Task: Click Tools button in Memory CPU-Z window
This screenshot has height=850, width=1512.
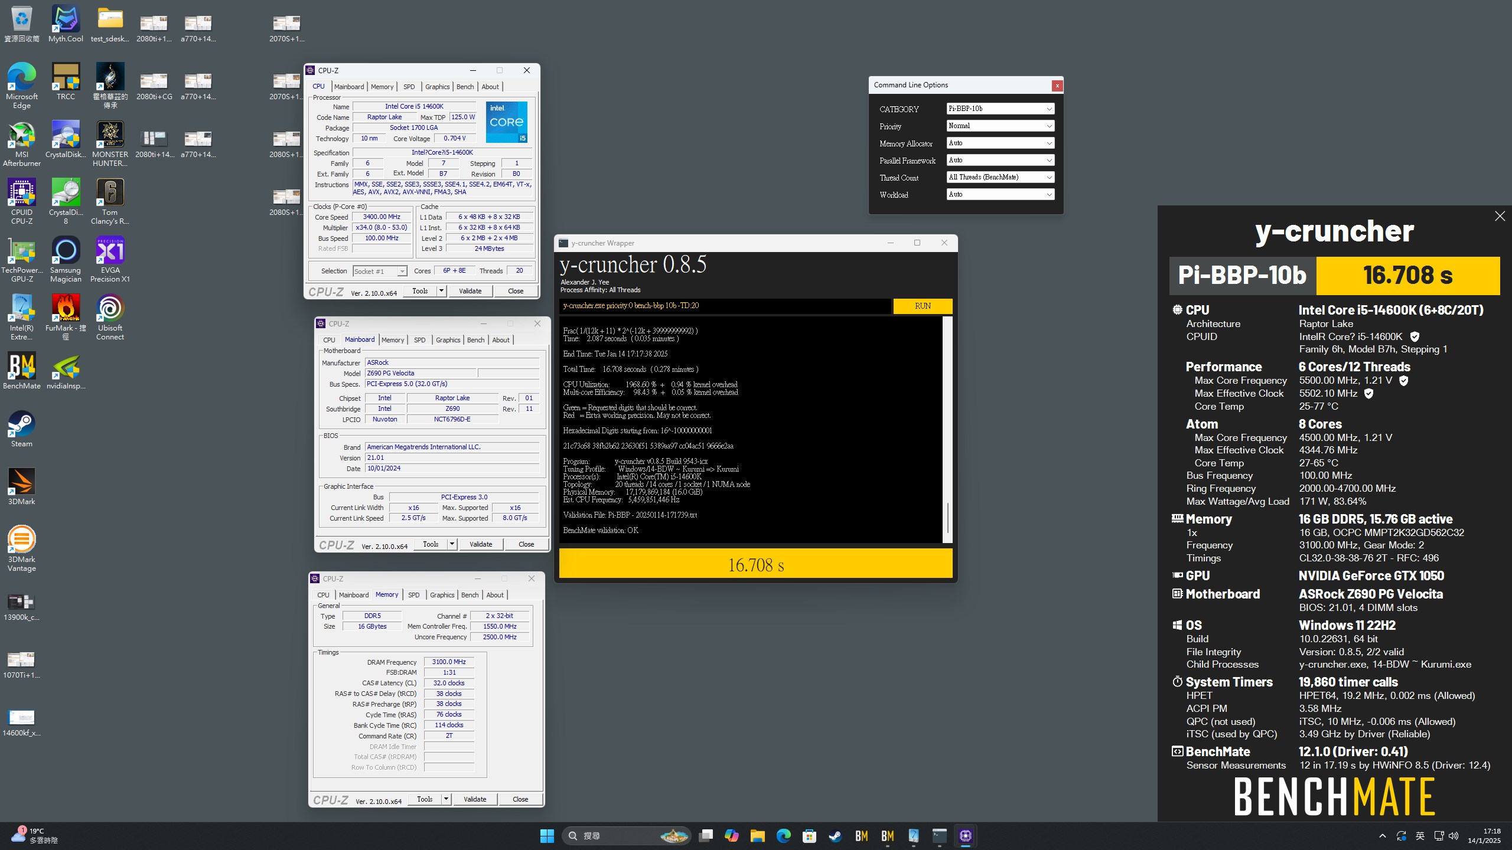Action: click(425, 799)
